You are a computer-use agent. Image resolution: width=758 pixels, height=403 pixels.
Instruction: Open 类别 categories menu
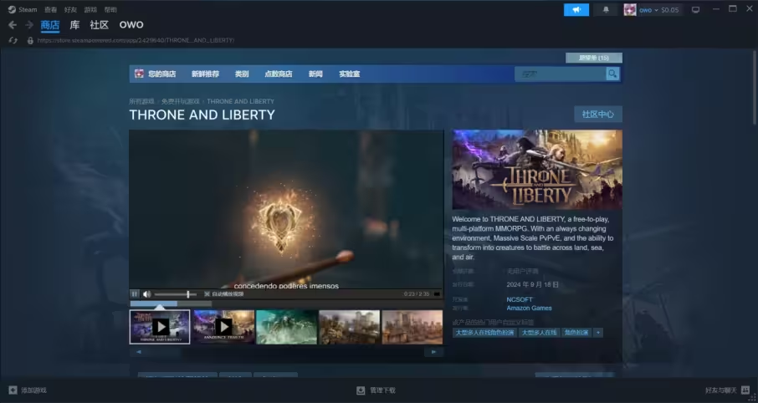(242, 74)
